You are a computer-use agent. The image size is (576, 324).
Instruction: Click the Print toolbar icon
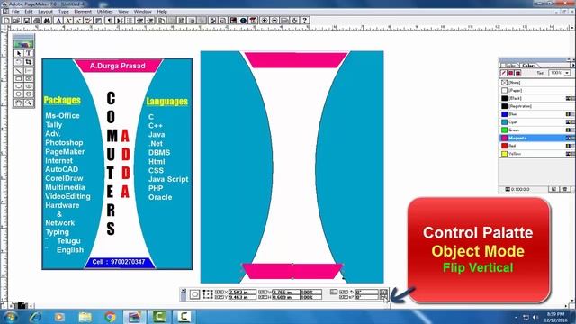[37, 21]
